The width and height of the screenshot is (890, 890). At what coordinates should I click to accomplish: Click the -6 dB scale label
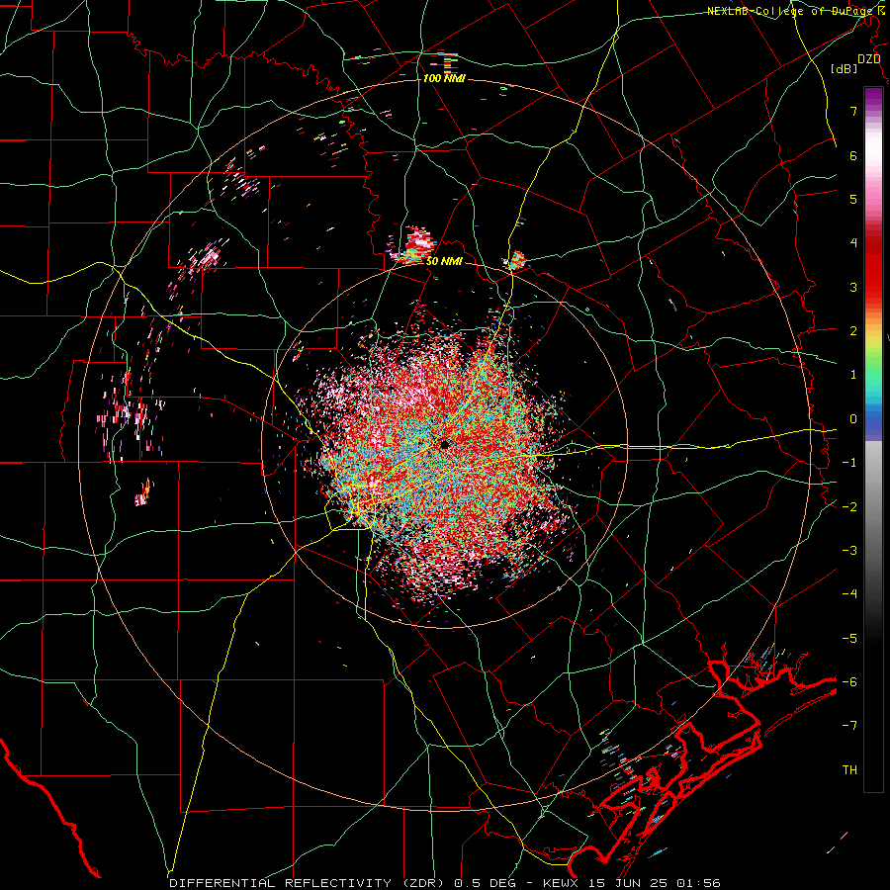(849, 682)
